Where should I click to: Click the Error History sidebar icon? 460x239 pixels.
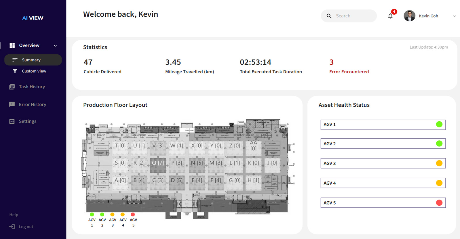[12, 104]
